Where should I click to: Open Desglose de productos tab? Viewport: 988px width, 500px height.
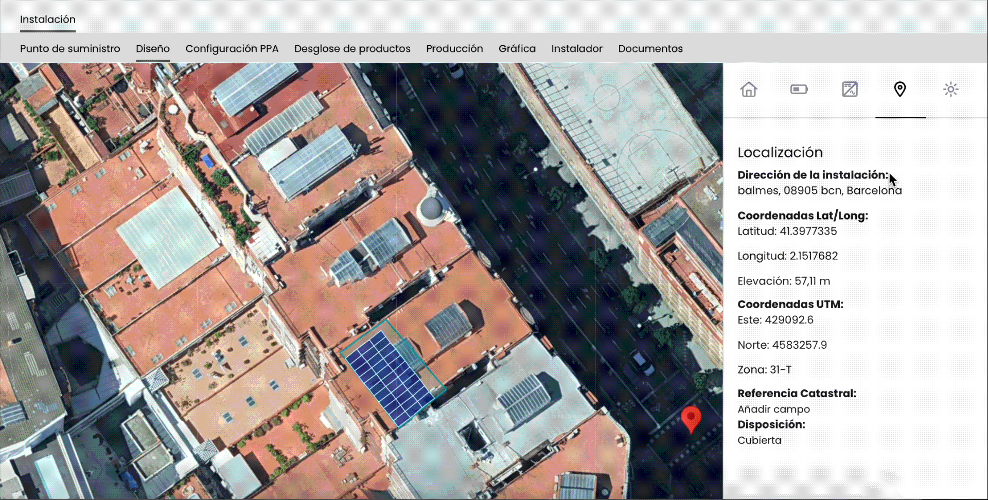pyautogui.click(x=352, y=49)
